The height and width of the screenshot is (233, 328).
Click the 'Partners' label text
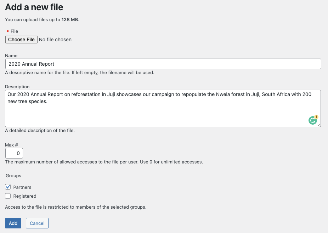tap(22, 187)
